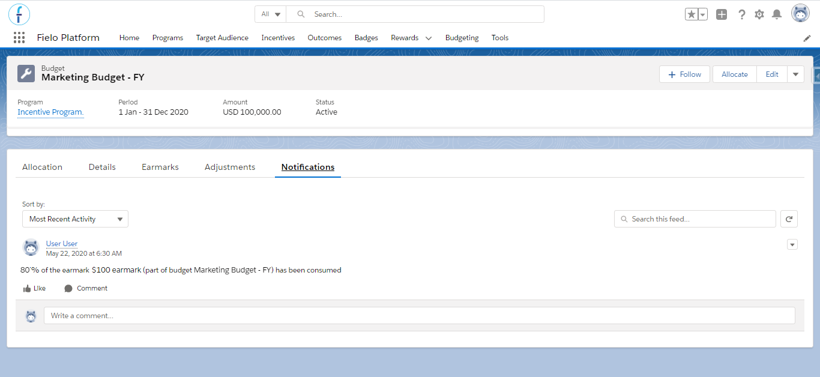Open the User User profile link
The width and height of the screenshot is (820, 377).
[62, 244]
